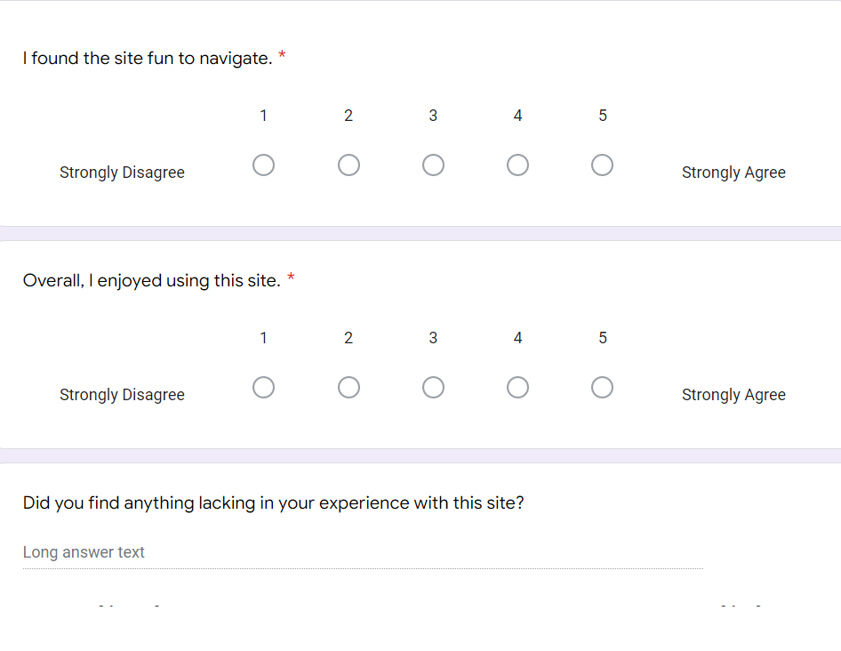Select rating 5 for site fun to navigate

tap(603, 165)
